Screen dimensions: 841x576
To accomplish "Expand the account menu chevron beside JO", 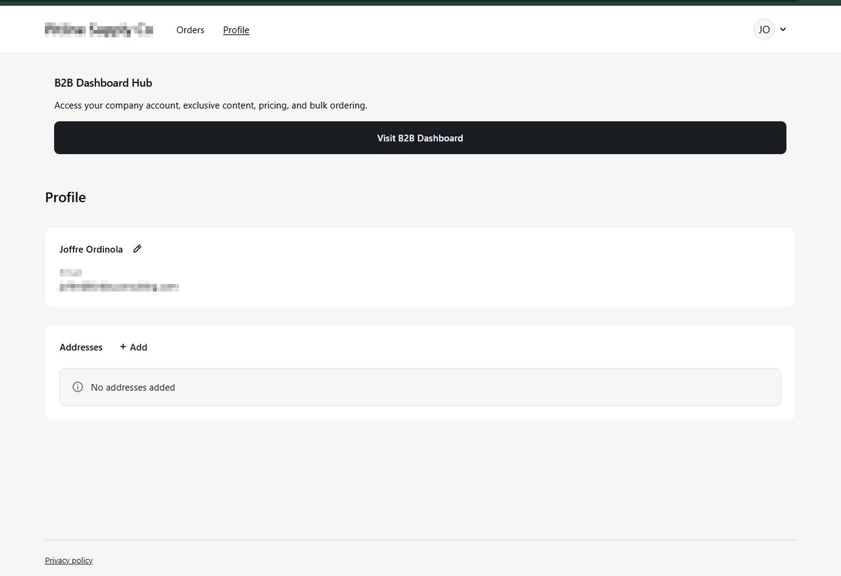I will click(x=783, y=29).
